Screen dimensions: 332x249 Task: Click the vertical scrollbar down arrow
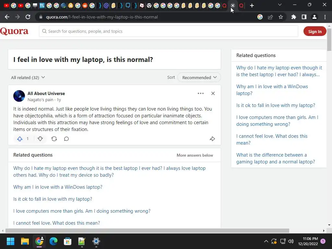click(x=329, y=225)
